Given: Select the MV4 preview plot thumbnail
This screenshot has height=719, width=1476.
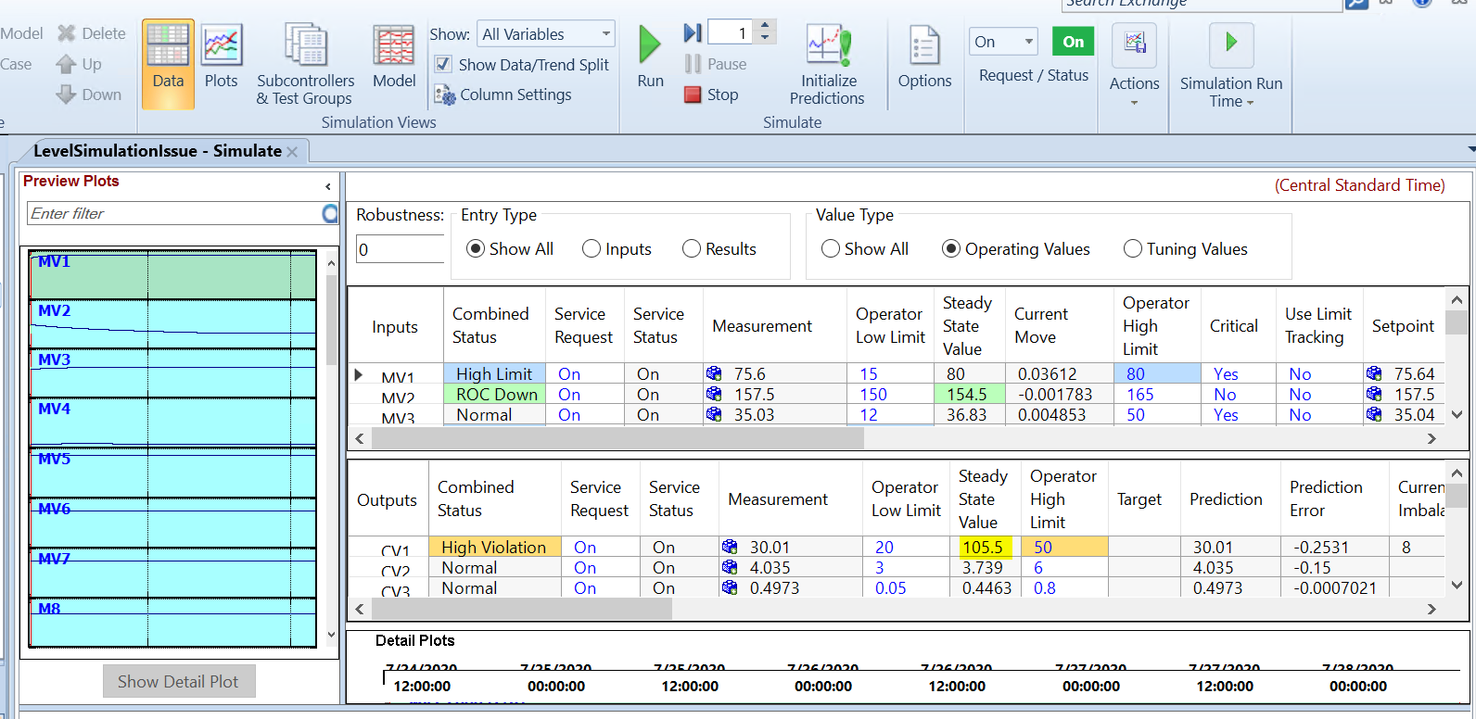Looking at the screenshot, I should [x=172, y=423].
